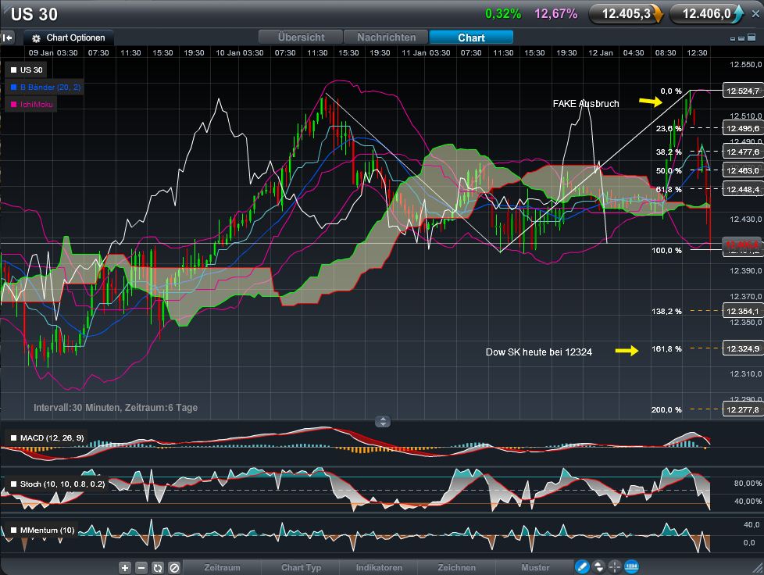Click the collapse arrow above the MACD panel
This screenshot has height=575, width=764.
383,421
